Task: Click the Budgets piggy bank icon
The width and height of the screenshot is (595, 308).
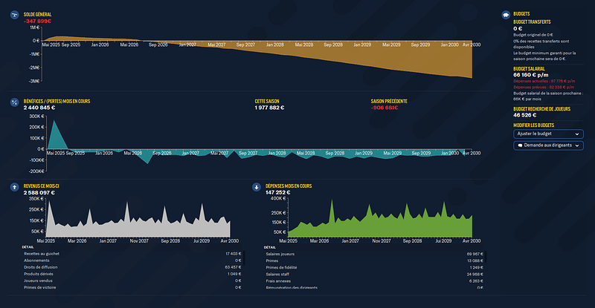Action: tap(506, 14)
